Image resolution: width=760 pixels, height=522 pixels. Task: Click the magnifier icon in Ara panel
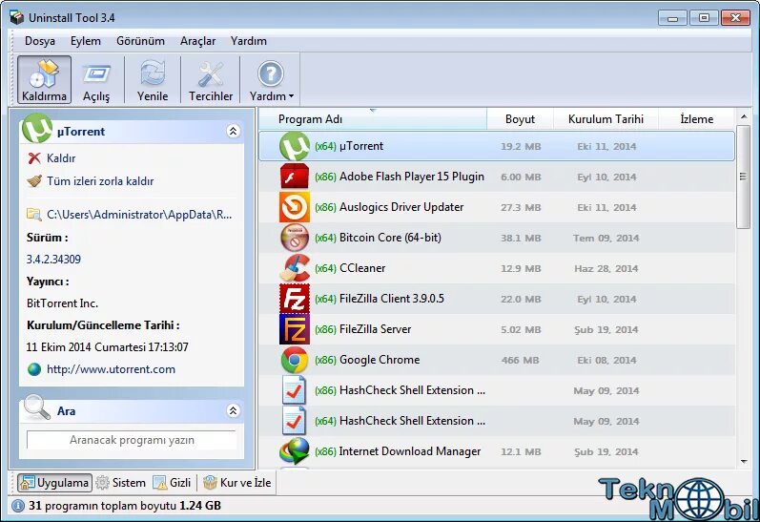click(x=37, y=407)
